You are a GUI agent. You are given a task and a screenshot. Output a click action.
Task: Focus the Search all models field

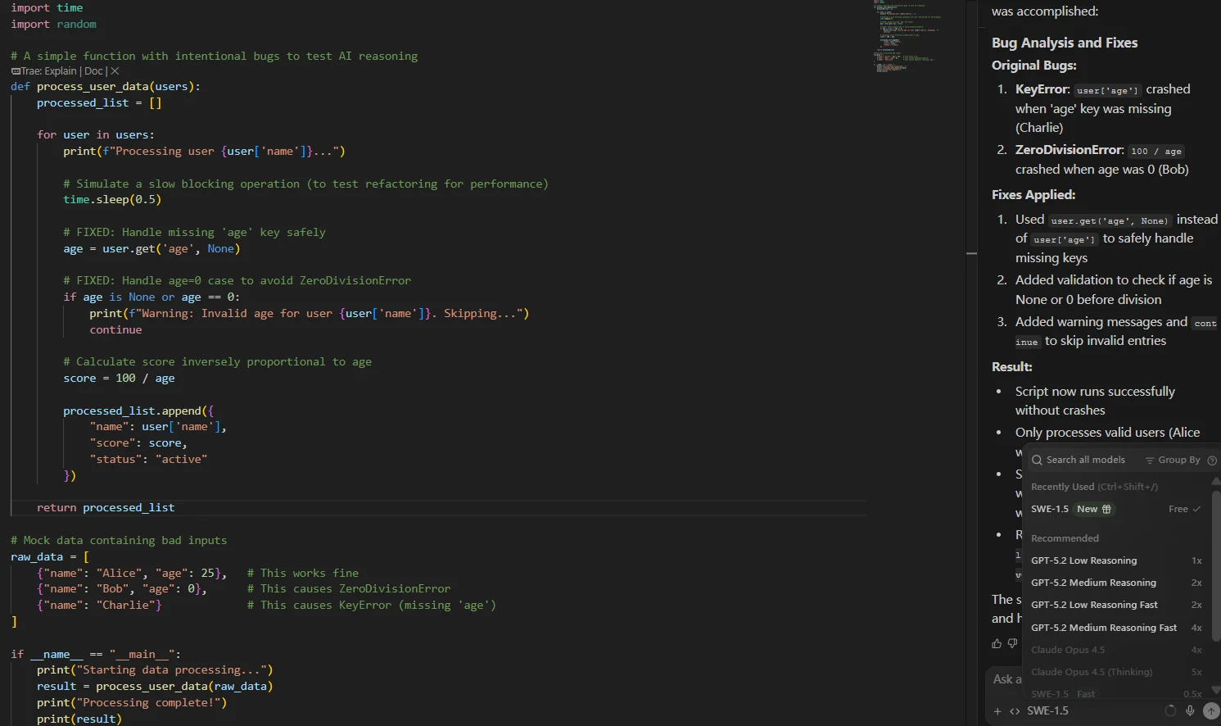(x=1085, y=461)
